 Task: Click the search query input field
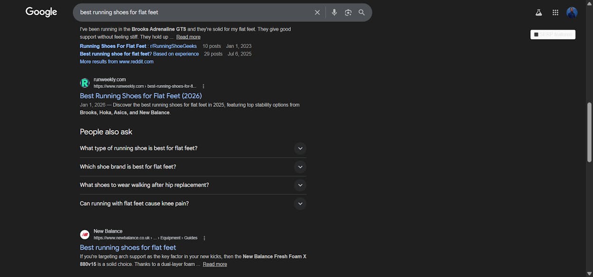[x=195, y=12]
